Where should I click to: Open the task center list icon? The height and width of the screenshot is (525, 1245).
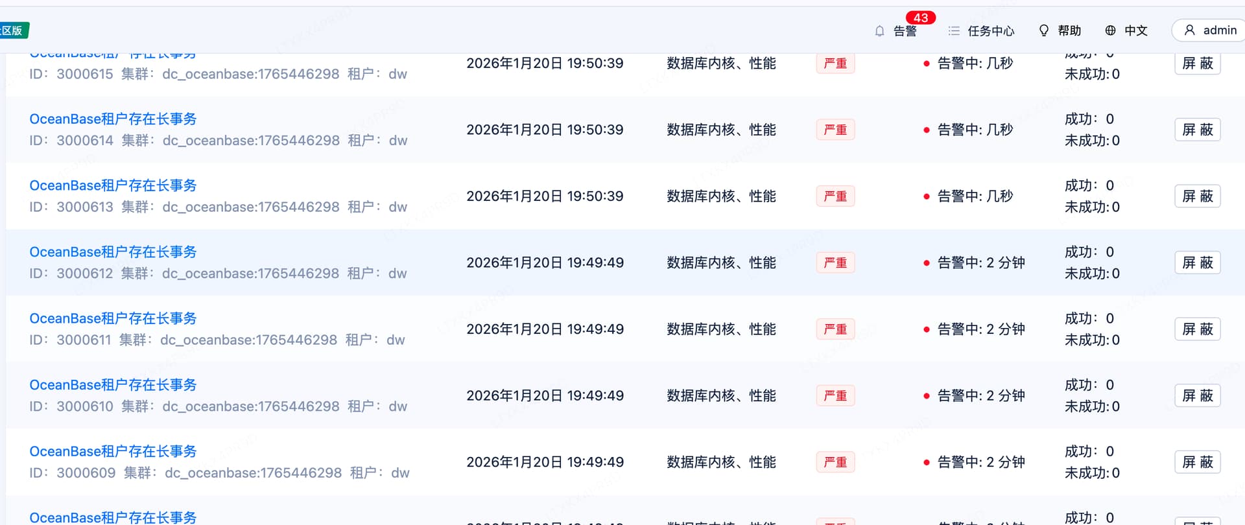pyautogui.click(x=954, y=31)
